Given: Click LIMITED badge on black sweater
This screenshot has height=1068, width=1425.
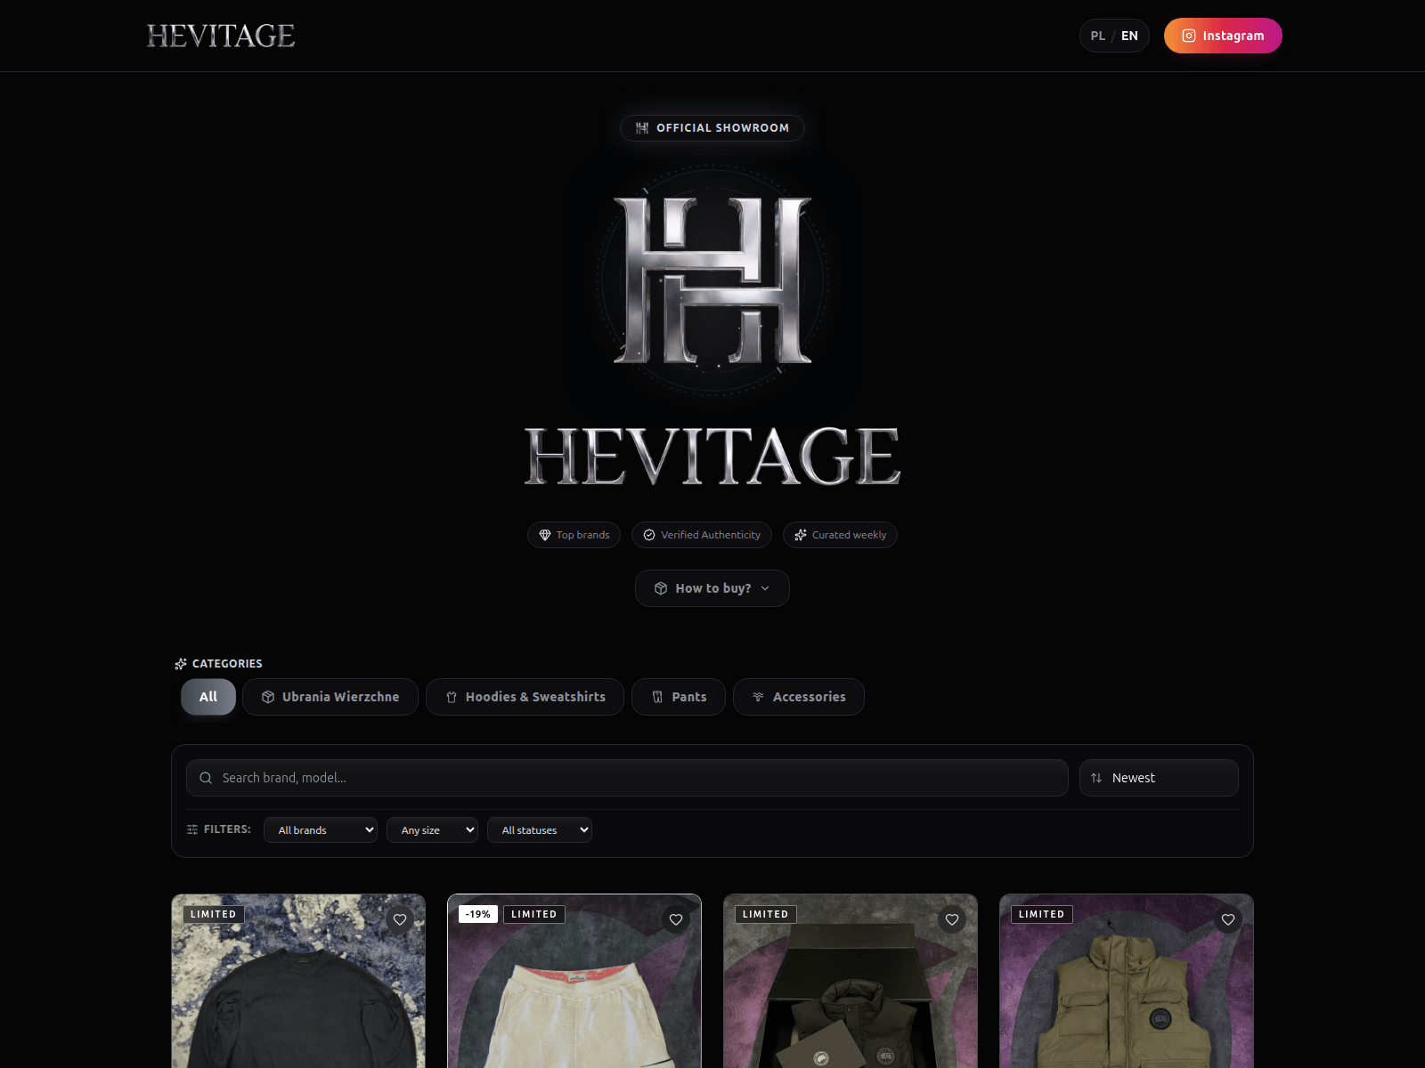Looking at the screenshot, I should 214,914.
